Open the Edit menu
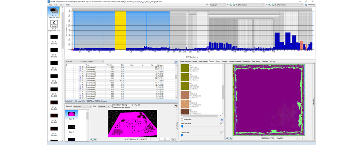 [56, 5]
